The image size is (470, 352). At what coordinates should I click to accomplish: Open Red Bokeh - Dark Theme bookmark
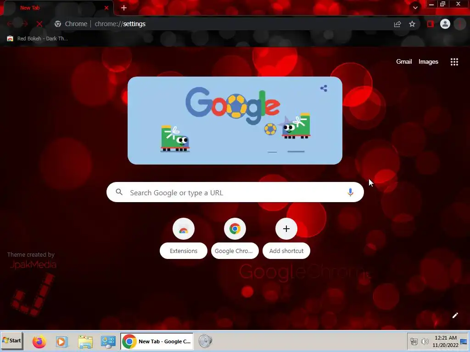38,38
